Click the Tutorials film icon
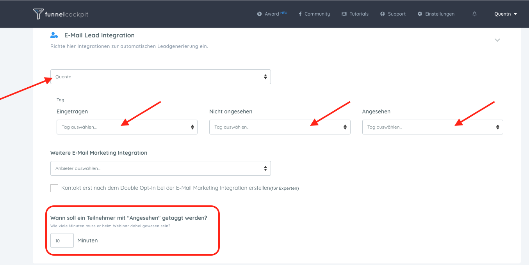 344,14
